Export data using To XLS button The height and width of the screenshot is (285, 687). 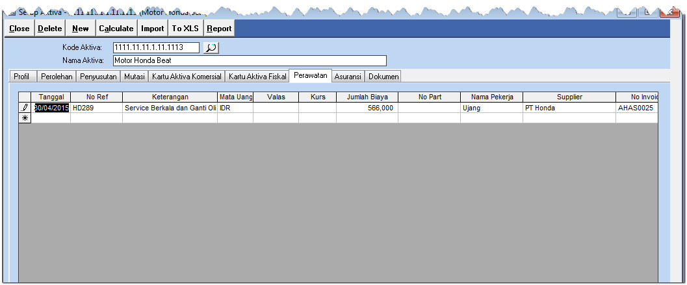[185, 29]
